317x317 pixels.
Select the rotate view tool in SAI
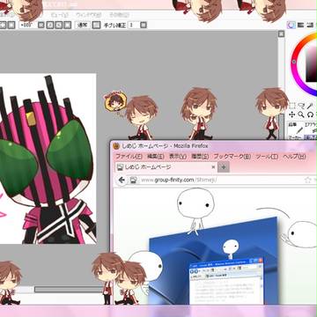coord(310,114)
